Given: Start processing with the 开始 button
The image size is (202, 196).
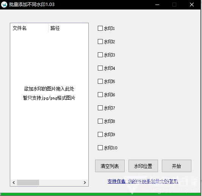Looking at the screenshot, I should pyautogui.click(x=177, y=166).
